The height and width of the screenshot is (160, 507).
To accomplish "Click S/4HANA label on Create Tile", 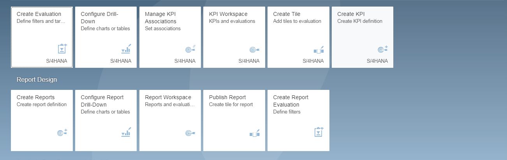I will (313, 61).
